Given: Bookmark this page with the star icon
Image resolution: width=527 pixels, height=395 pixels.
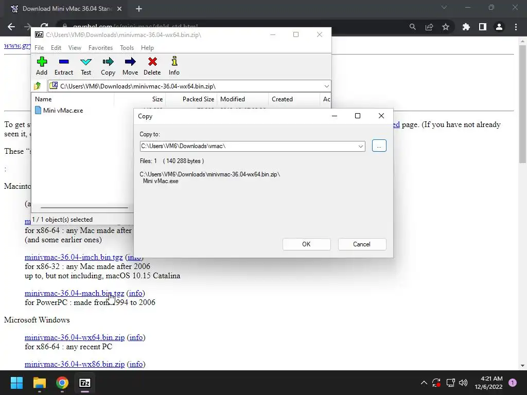Looking at the screenshot, I should click(x=446, y=27).
